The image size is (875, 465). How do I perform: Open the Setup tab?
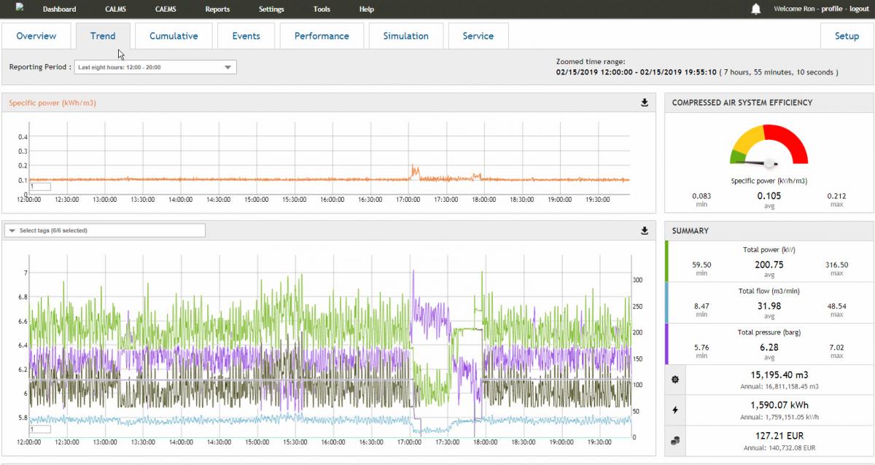[x=847, y=36]
